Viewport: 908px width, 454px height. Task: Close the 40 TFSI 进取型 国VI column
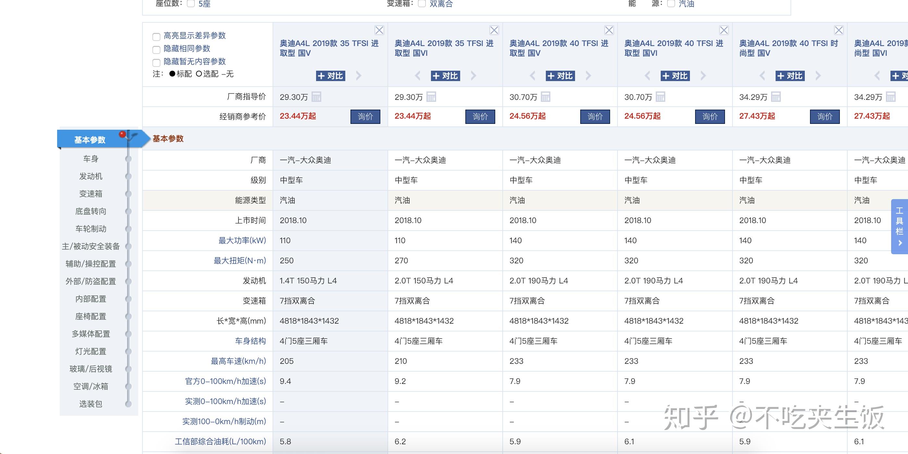[x=724, y=30]
